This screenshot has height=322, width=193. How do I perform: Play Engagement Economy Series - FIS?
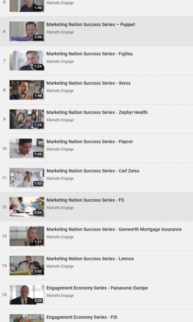point(82,317)
